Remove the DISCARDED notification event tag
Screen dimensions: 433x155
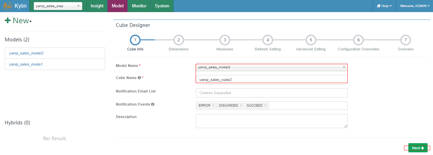(241, 106)
